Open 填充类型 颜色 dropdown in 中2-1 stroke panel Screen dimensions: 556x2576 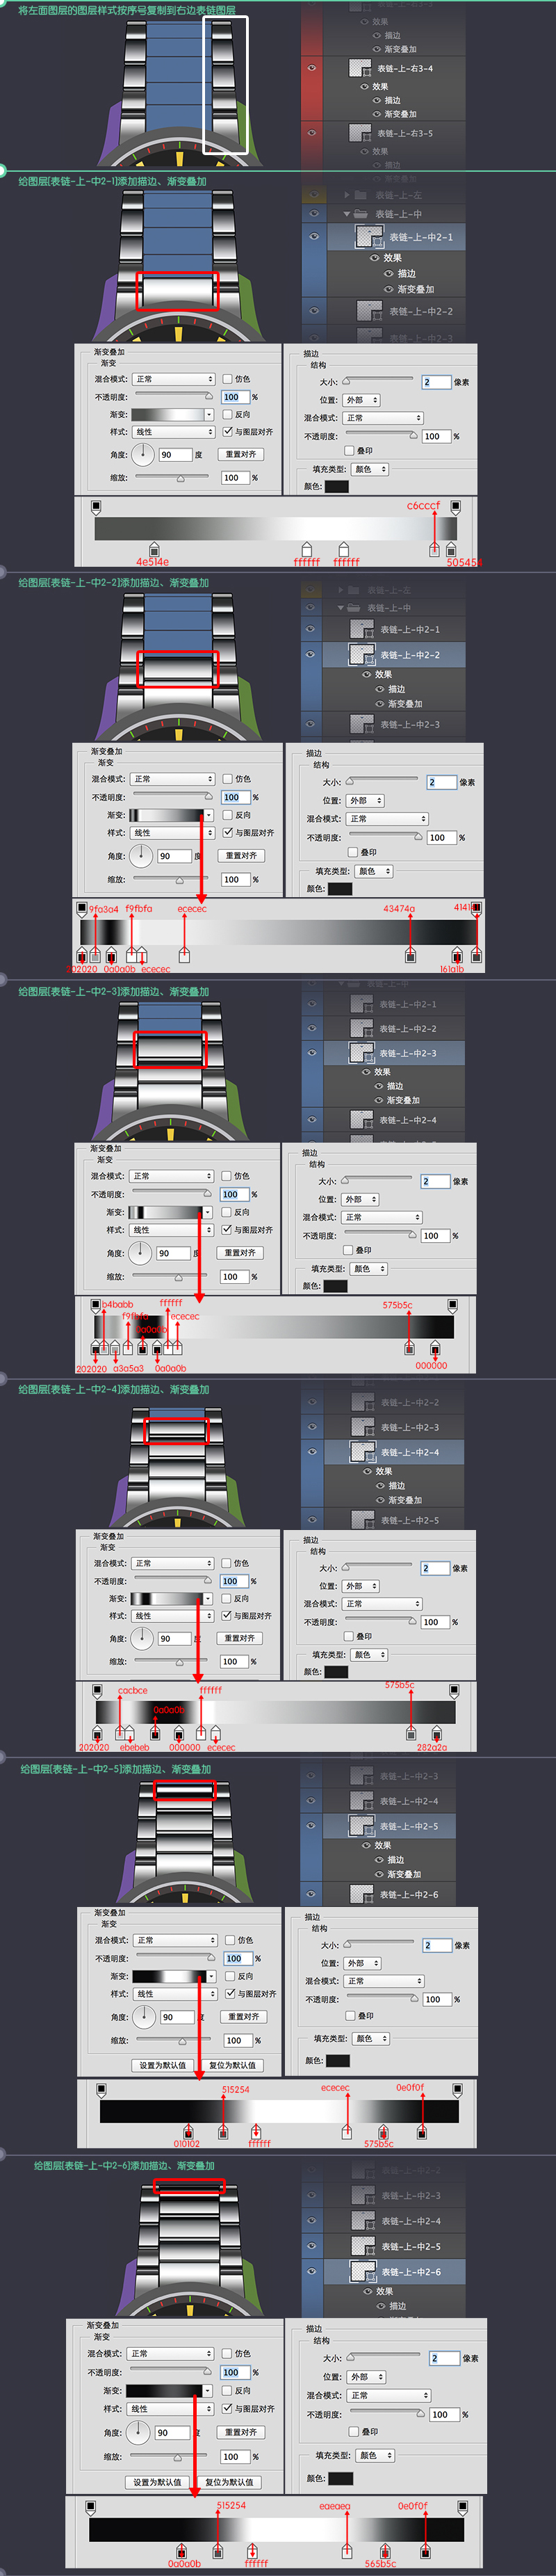[369, 469]
